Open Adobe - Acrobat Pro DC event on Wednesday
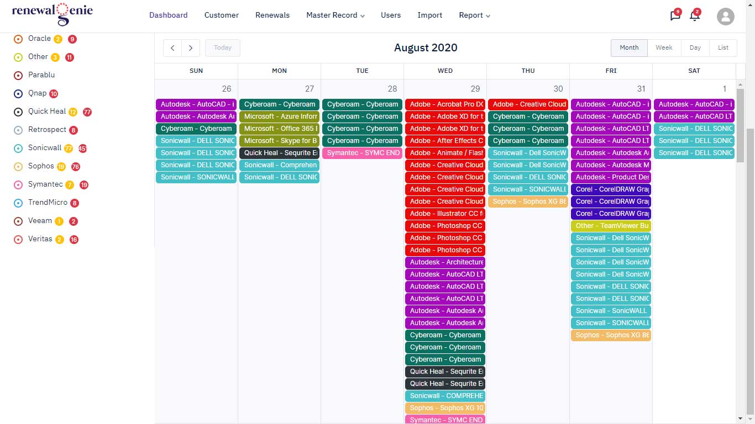Image resolution: width=755 pixels, height=424 pixels. [x=445, y=104]
